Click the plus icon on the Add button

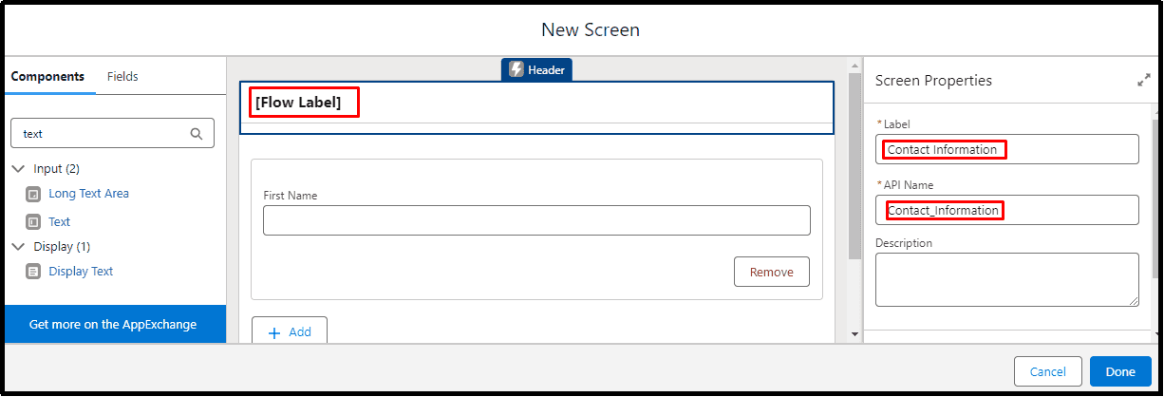click(x=274, y=332)
